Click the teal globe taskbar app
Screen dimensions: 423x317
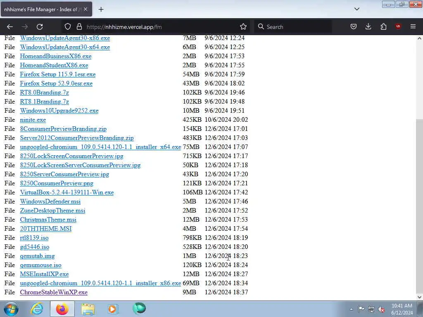139,309
